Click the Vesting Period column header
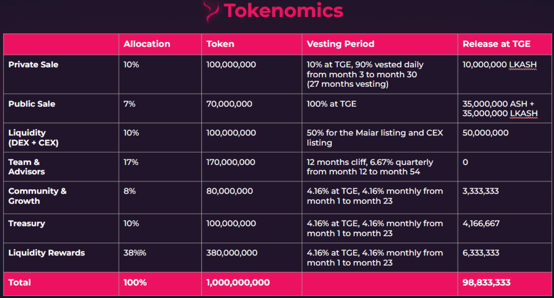The width and height of the screenshot is (554, 298). pos(340,44)
